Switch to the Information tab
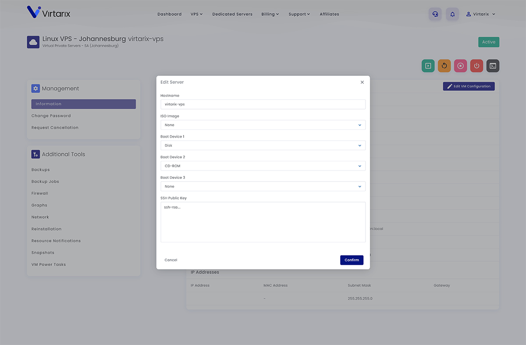 tap(83, 103)
